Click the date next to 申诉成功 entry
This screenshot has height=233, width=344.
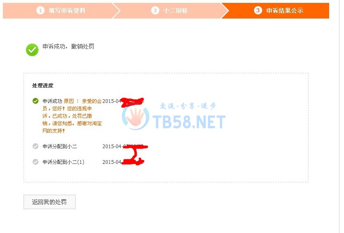123,101
